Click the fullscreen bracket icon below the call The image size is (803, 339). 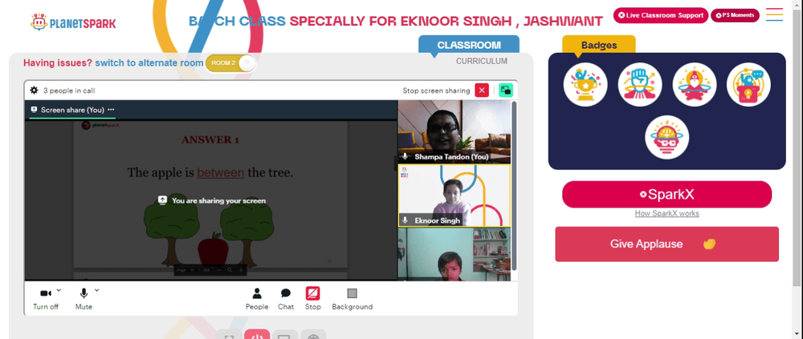point(230,336)
